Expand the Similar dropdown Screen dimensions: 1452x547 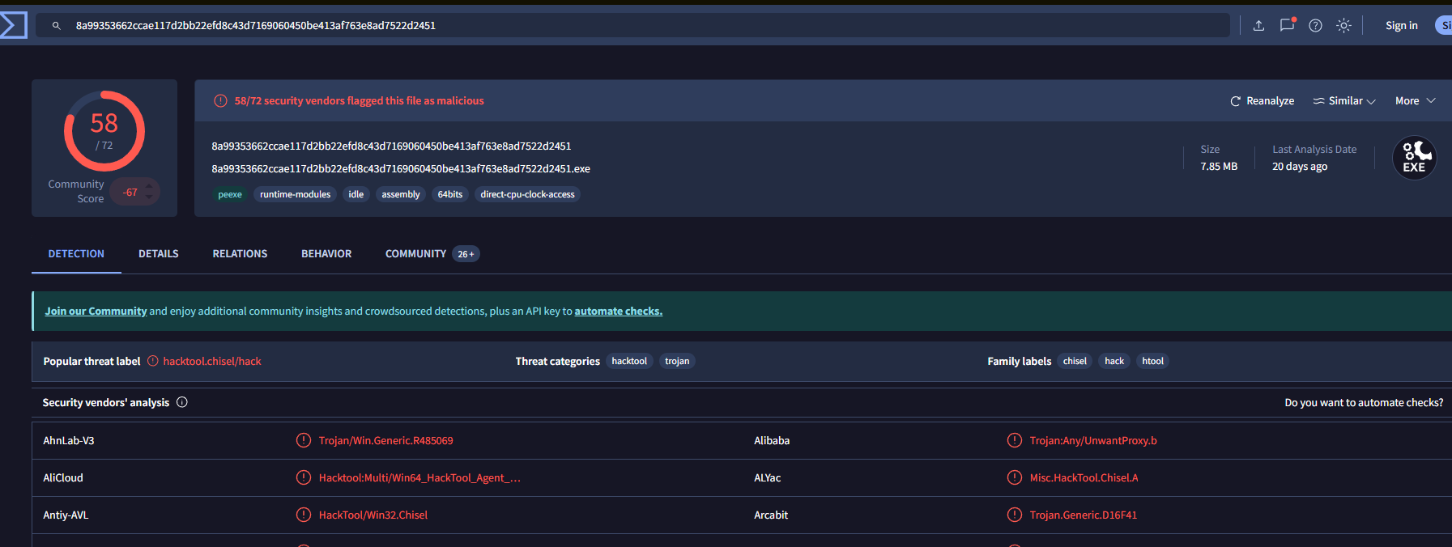point(1371,102)
